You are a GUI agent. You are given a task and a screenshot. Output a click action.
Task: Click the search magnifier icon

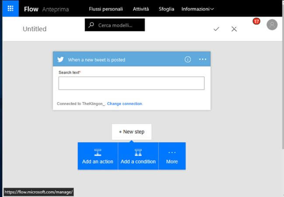91,25
